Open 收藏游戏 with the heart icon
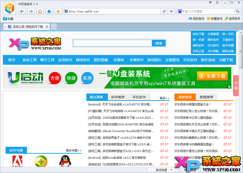This screenshot has width=243, height=173. pyautogui.click(x=214, y=19)
